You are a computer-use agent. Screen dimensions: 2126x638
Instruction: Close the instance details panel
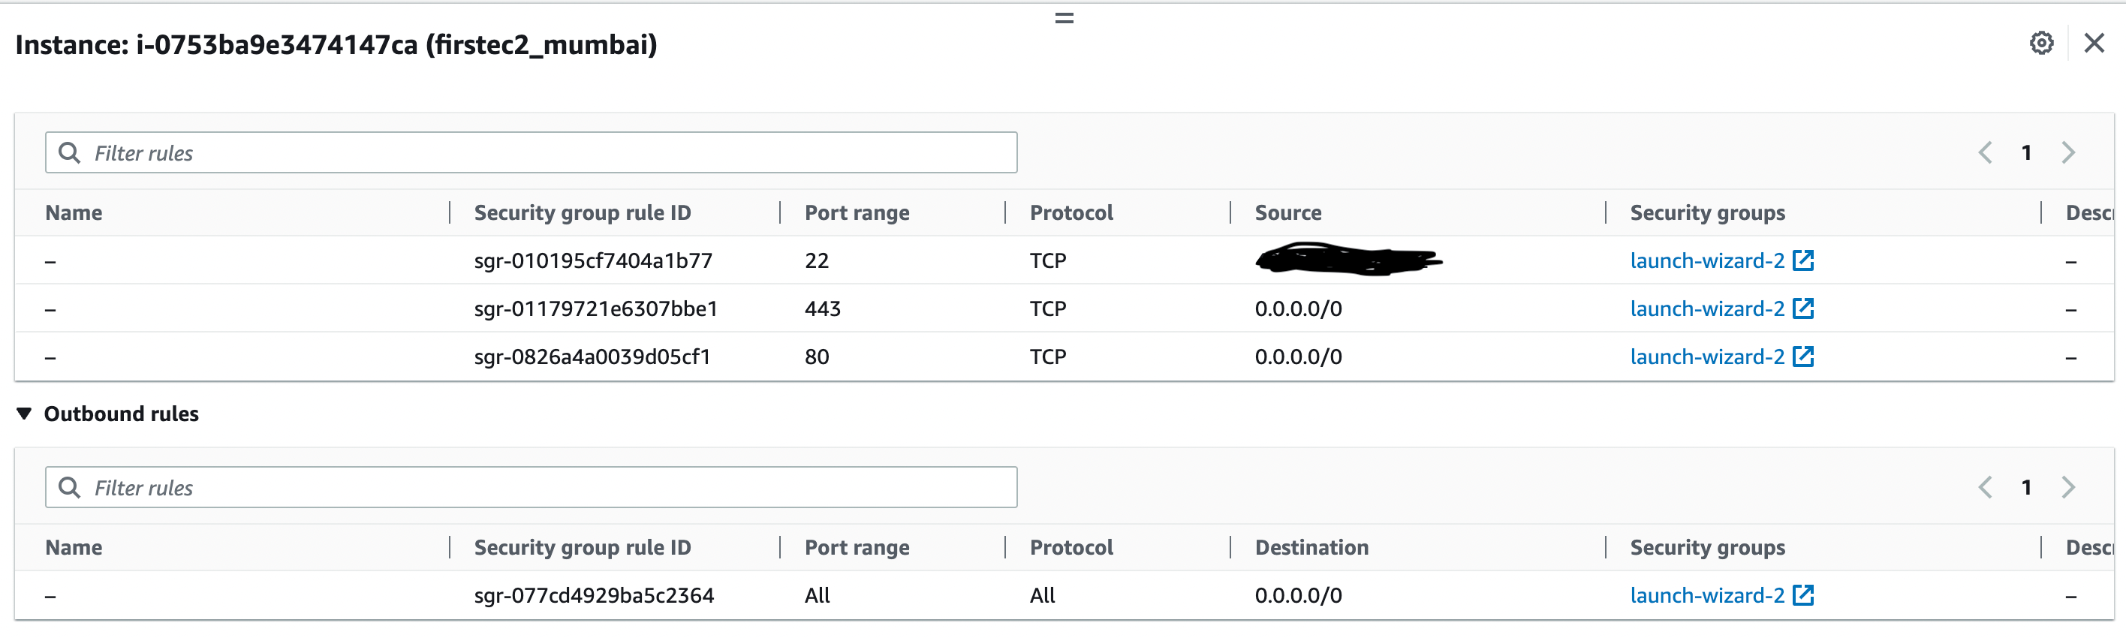(2094, 43)
